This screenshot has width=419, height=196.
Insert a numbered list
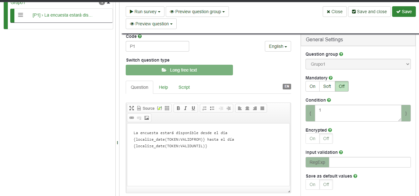[x=204, y=108]
